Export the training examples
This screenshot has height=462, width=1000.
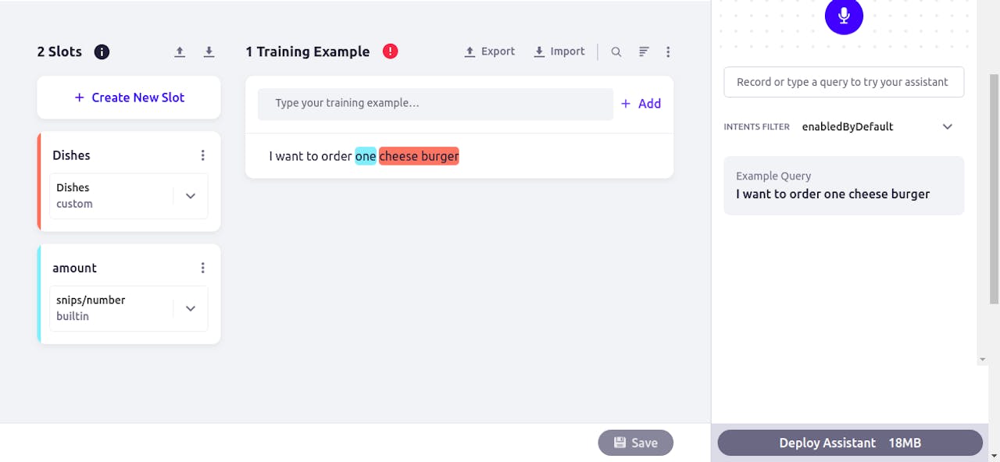[x=490, y=52]
